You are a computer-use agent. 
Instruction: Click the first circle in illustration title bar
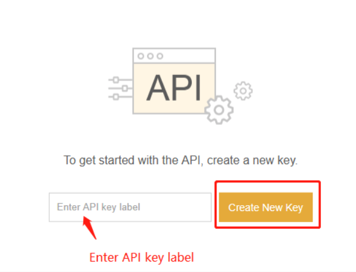(141, 56)
